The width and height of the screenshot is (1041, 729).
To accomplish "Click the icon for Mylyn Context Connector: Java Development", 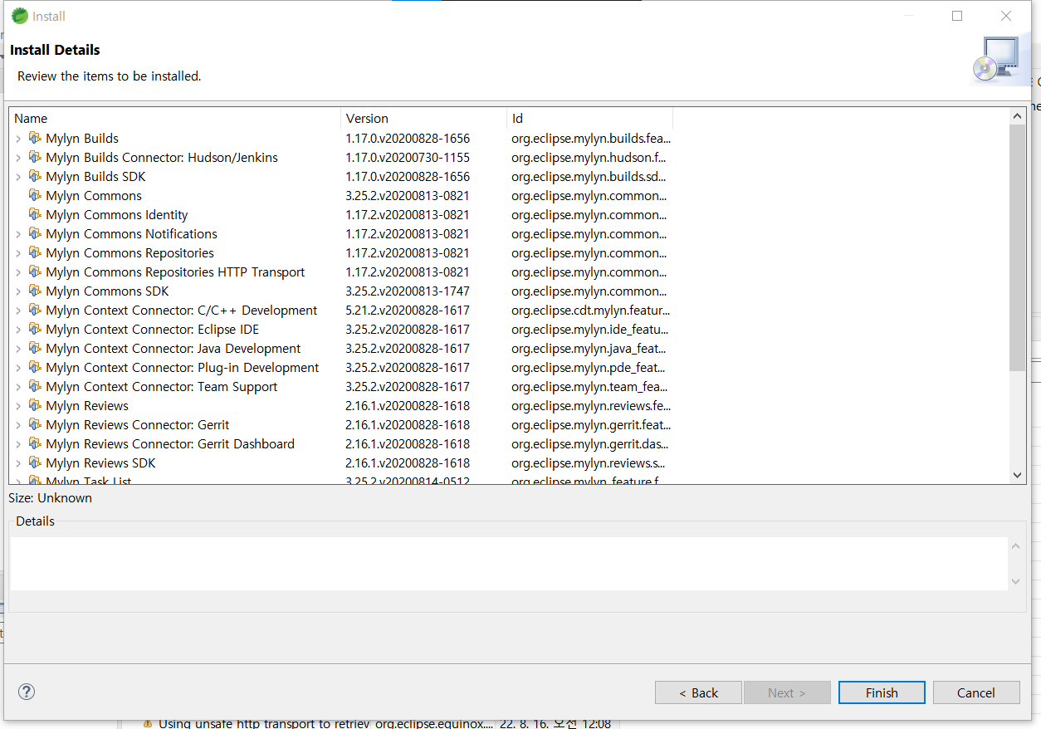I will click(35, 348).
